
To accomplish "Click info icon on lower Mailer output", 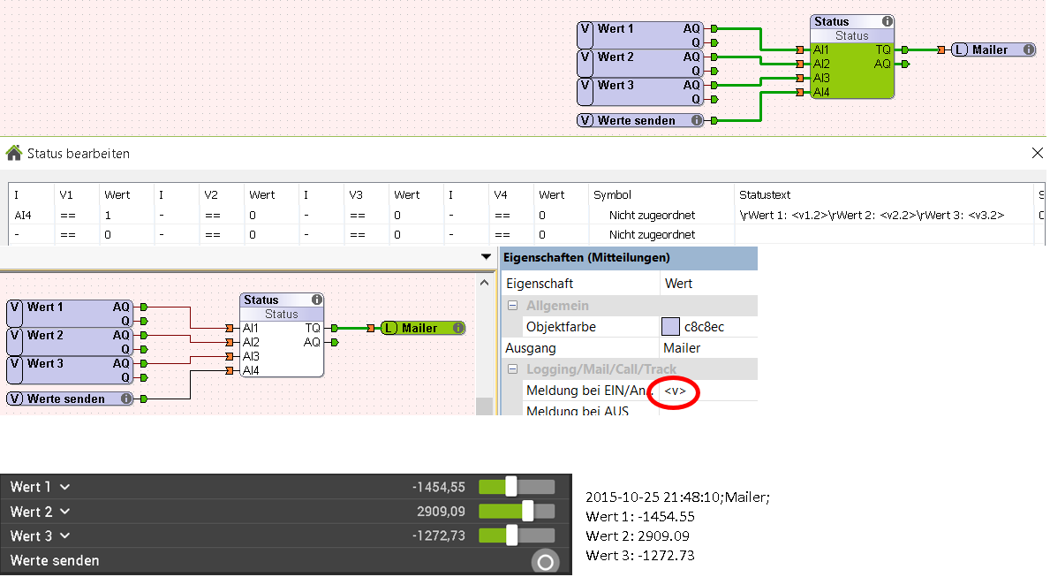I will [x=457, y=328].
